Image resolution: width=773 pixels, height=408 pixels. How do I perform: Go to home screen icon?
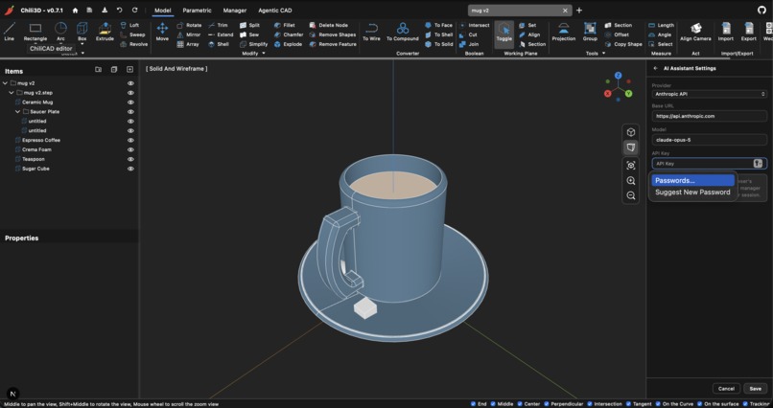(x=75, y=11)
